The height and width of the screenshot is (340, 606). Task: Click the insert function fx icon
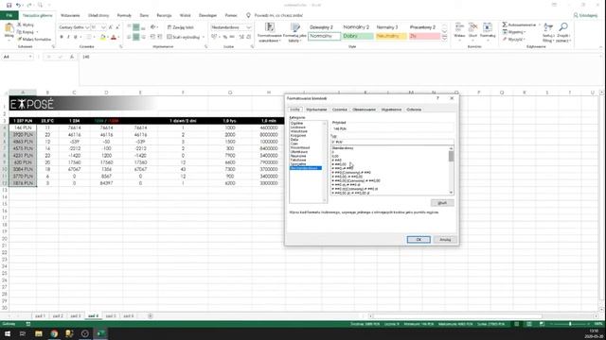pyautogui.click(x=72, y=57)
